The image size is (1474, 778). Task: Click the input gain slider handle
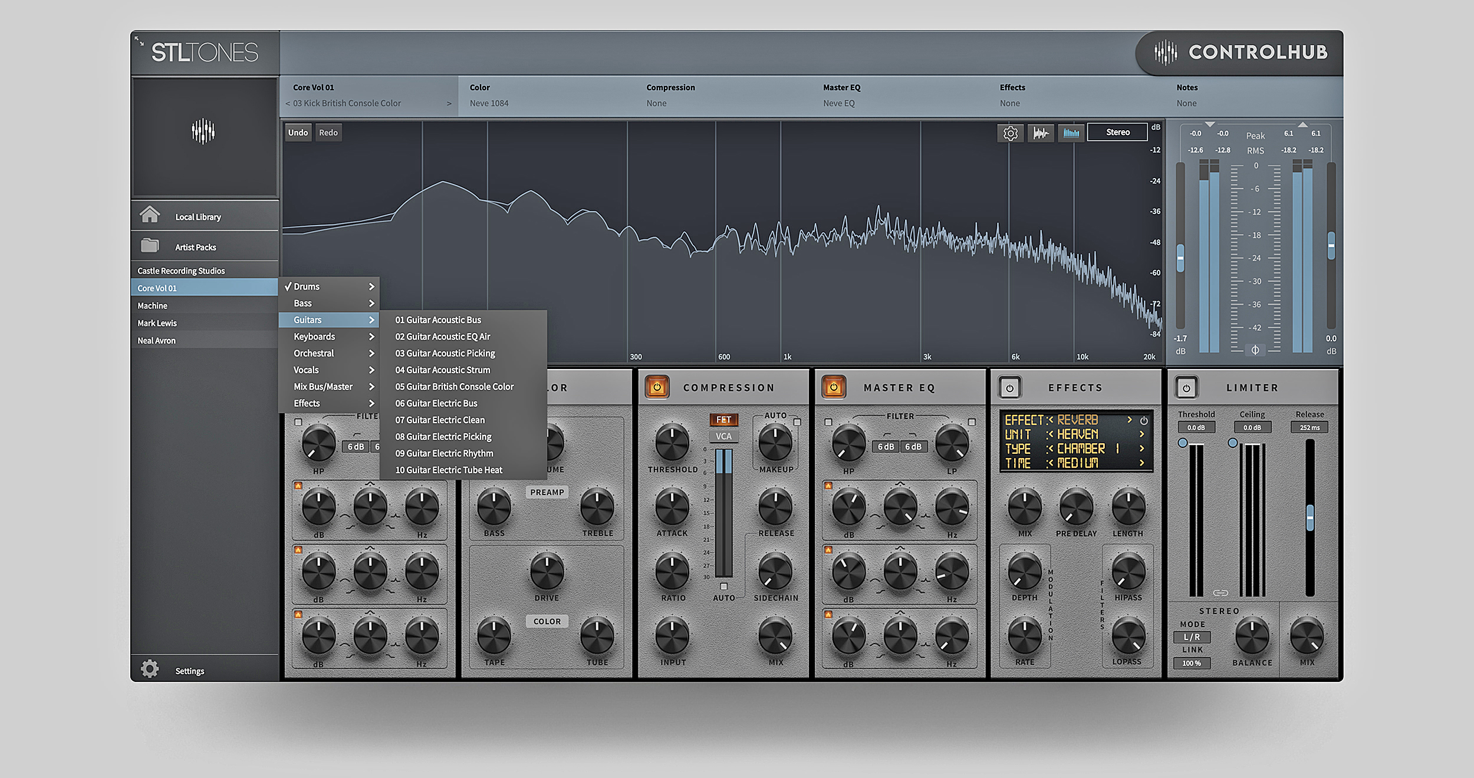point(1180,258)
